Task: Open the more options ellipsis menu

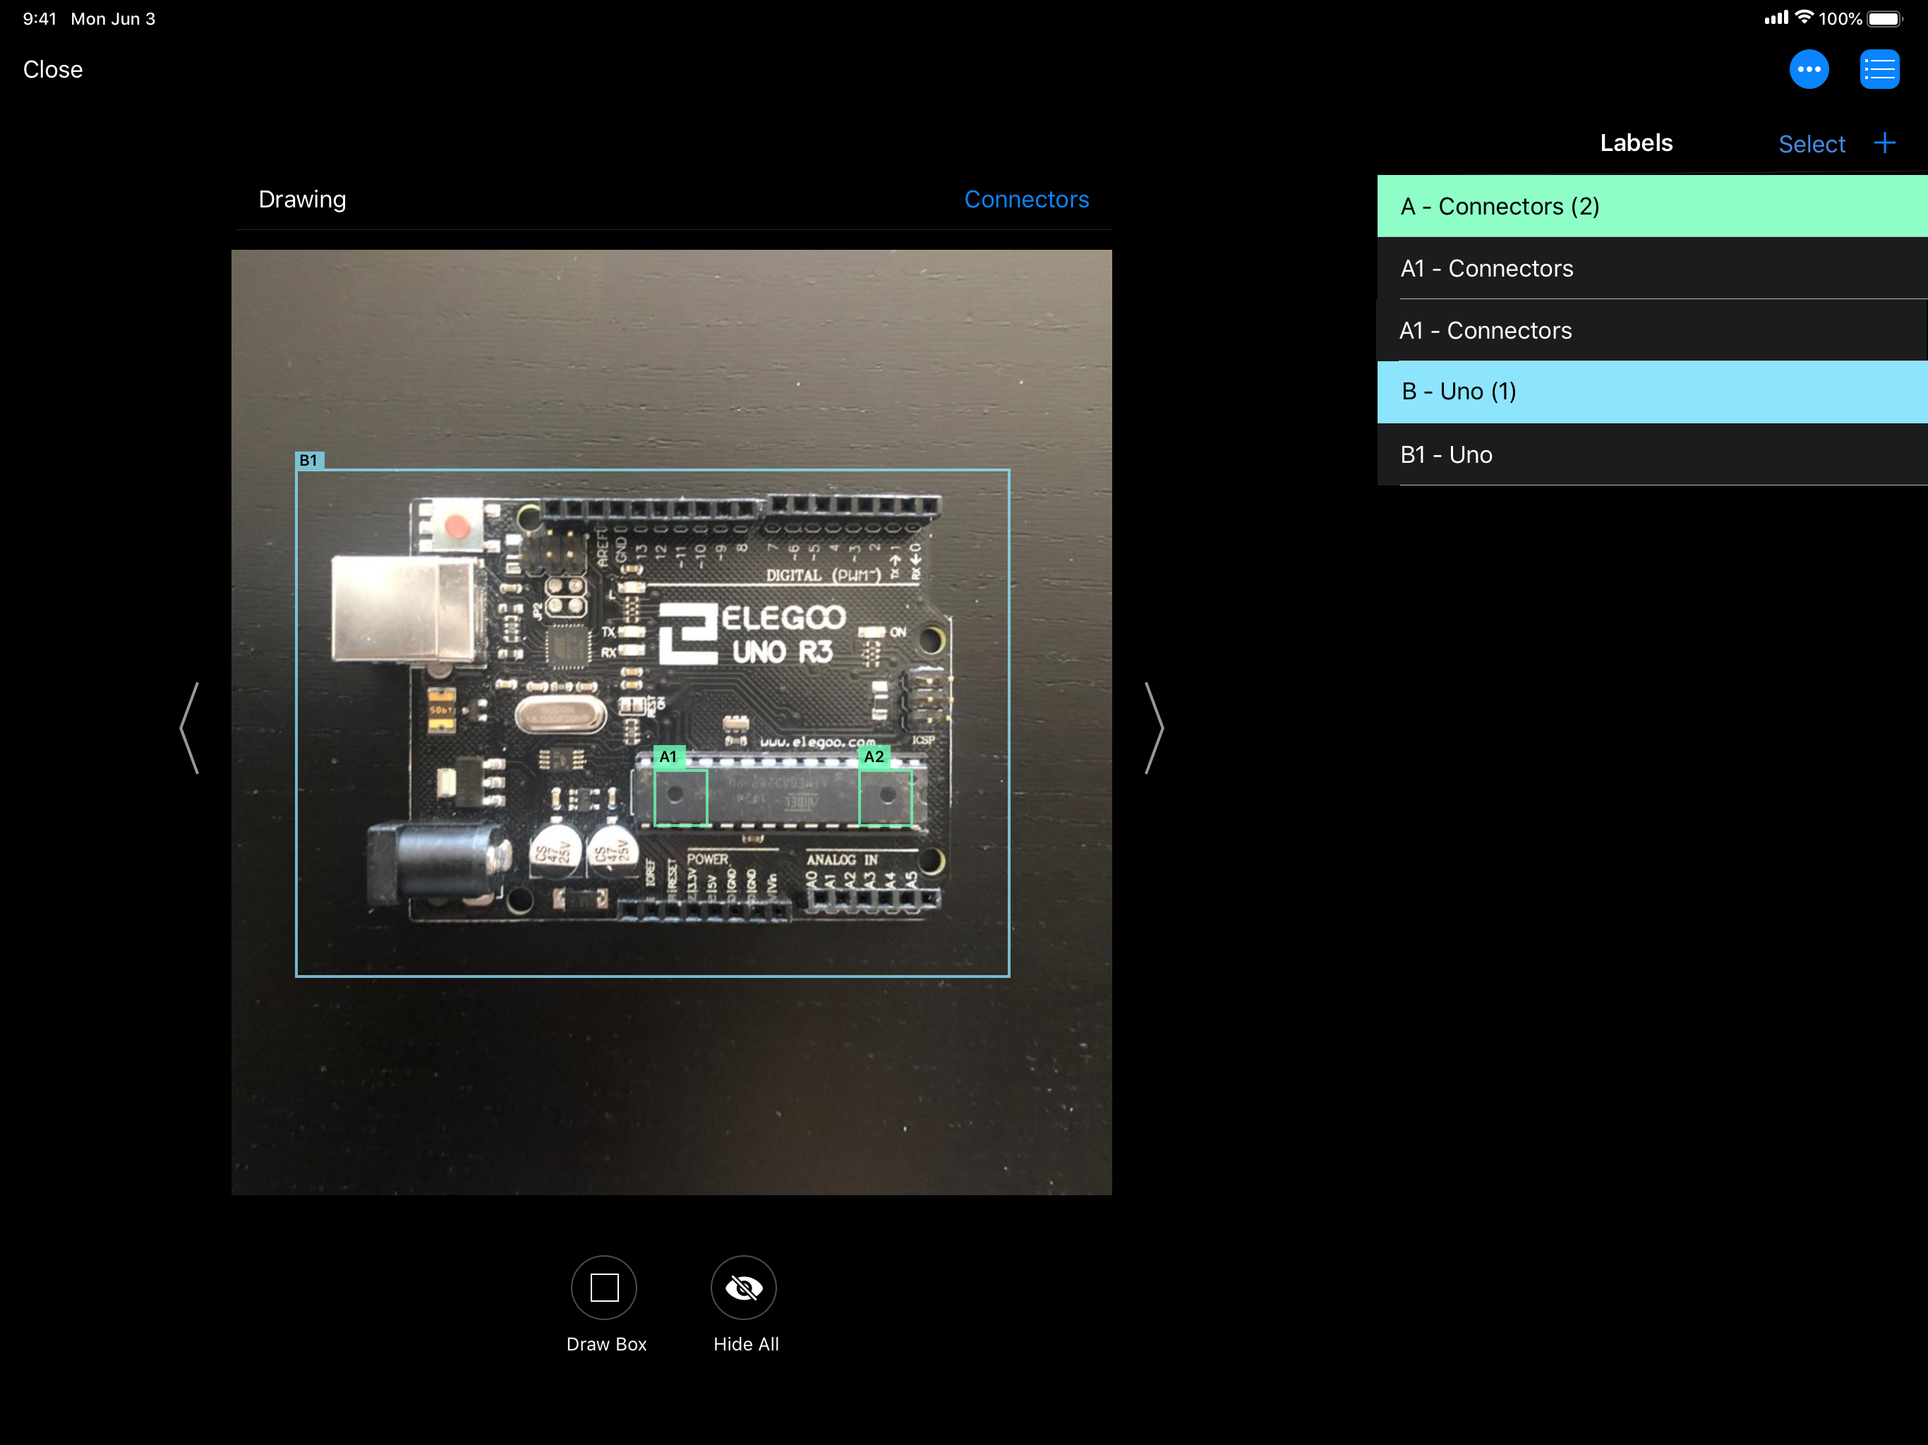Action: pyautogui.click(x=1809, y=70)
